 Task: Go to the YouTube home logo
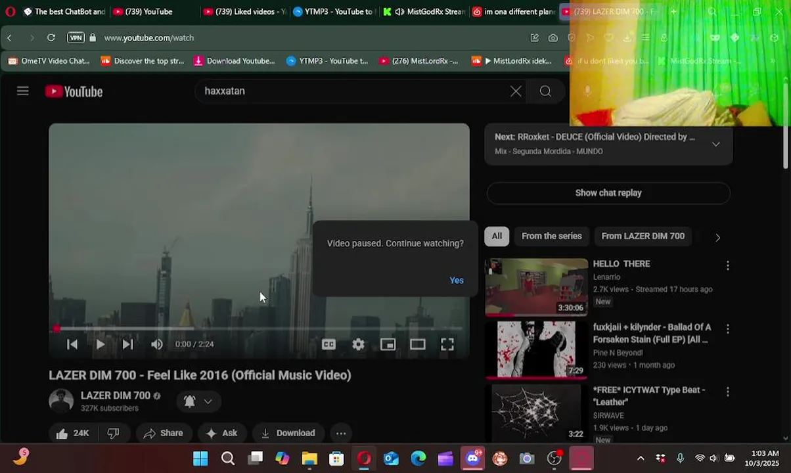click(x=74, y=91)
